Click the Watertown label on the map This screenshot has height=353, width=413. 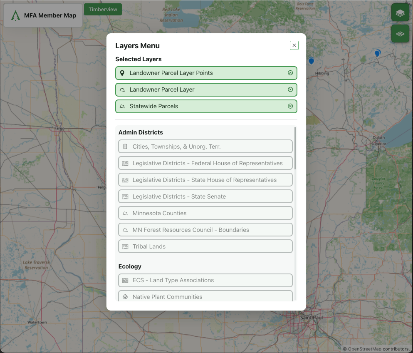[37, 322]
